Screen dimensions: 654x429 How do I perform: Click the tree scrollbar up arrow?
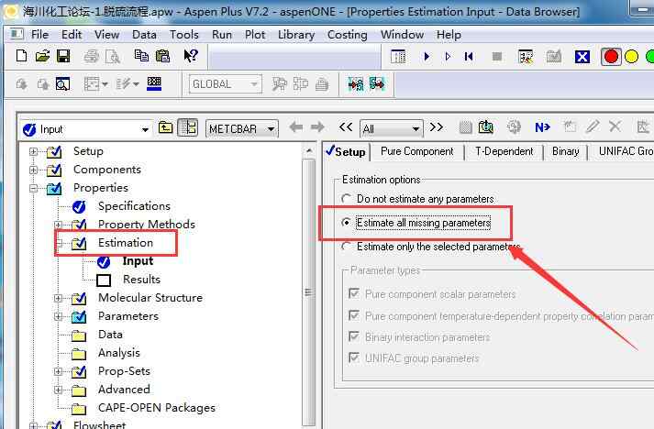pos(308,150)
